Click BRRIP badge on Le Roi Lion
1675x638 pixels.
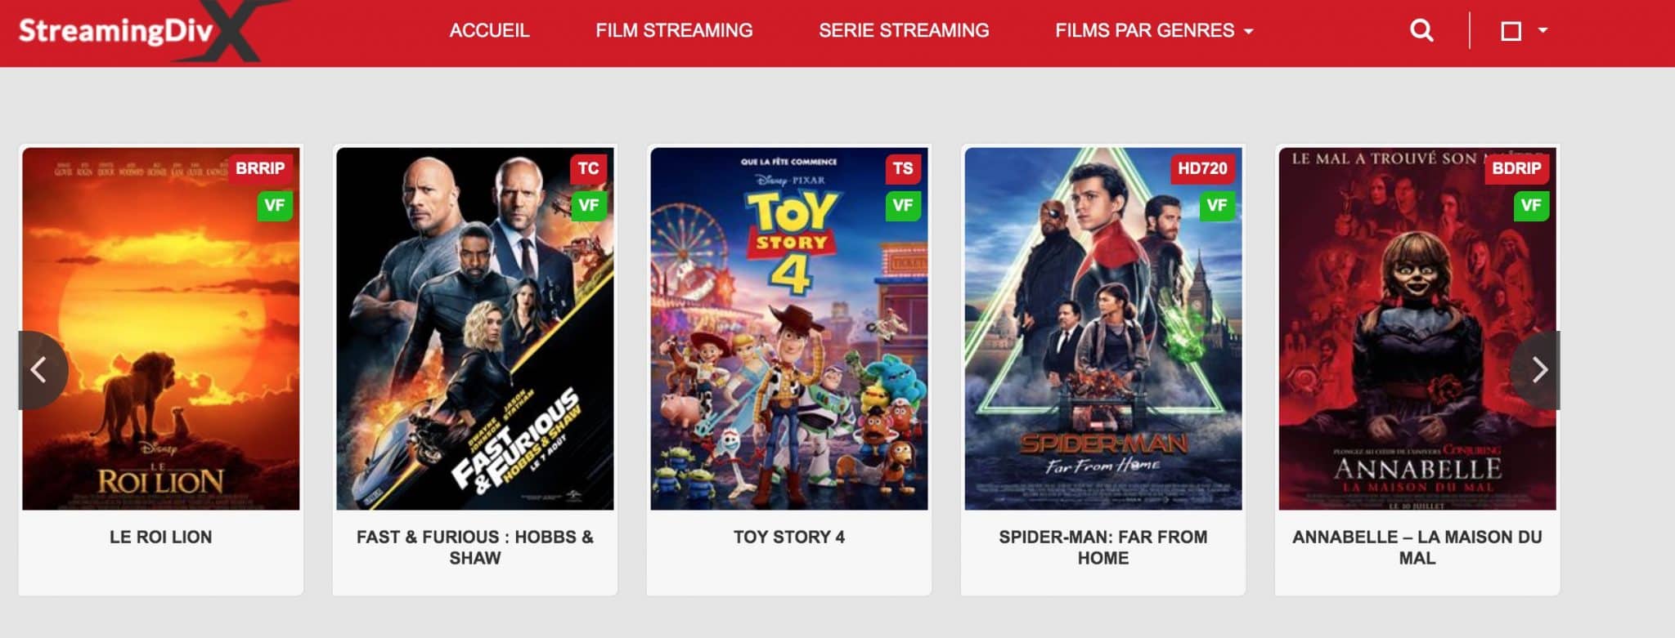pyautogui.click(x=260, y=168)
